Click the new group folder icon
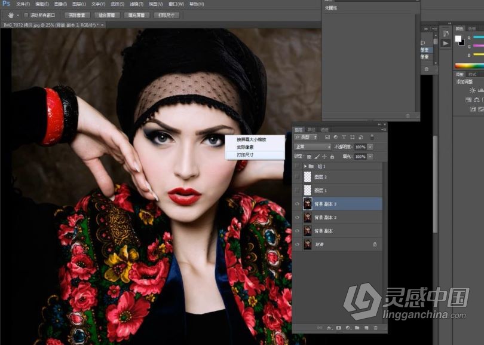Image resolution: width=484 pixels, height=345 pixels. click(357, 328)
